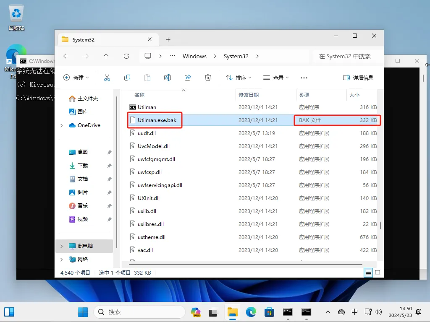Click Windows in the address breadcrumb
Screen dimensions: 430x322
click(194, 56)
